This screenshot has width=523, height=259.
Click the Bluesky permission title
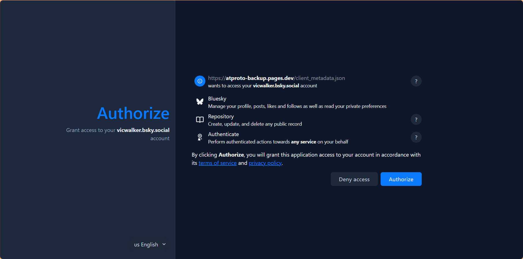pyautogui.click(x=217, y=99)
